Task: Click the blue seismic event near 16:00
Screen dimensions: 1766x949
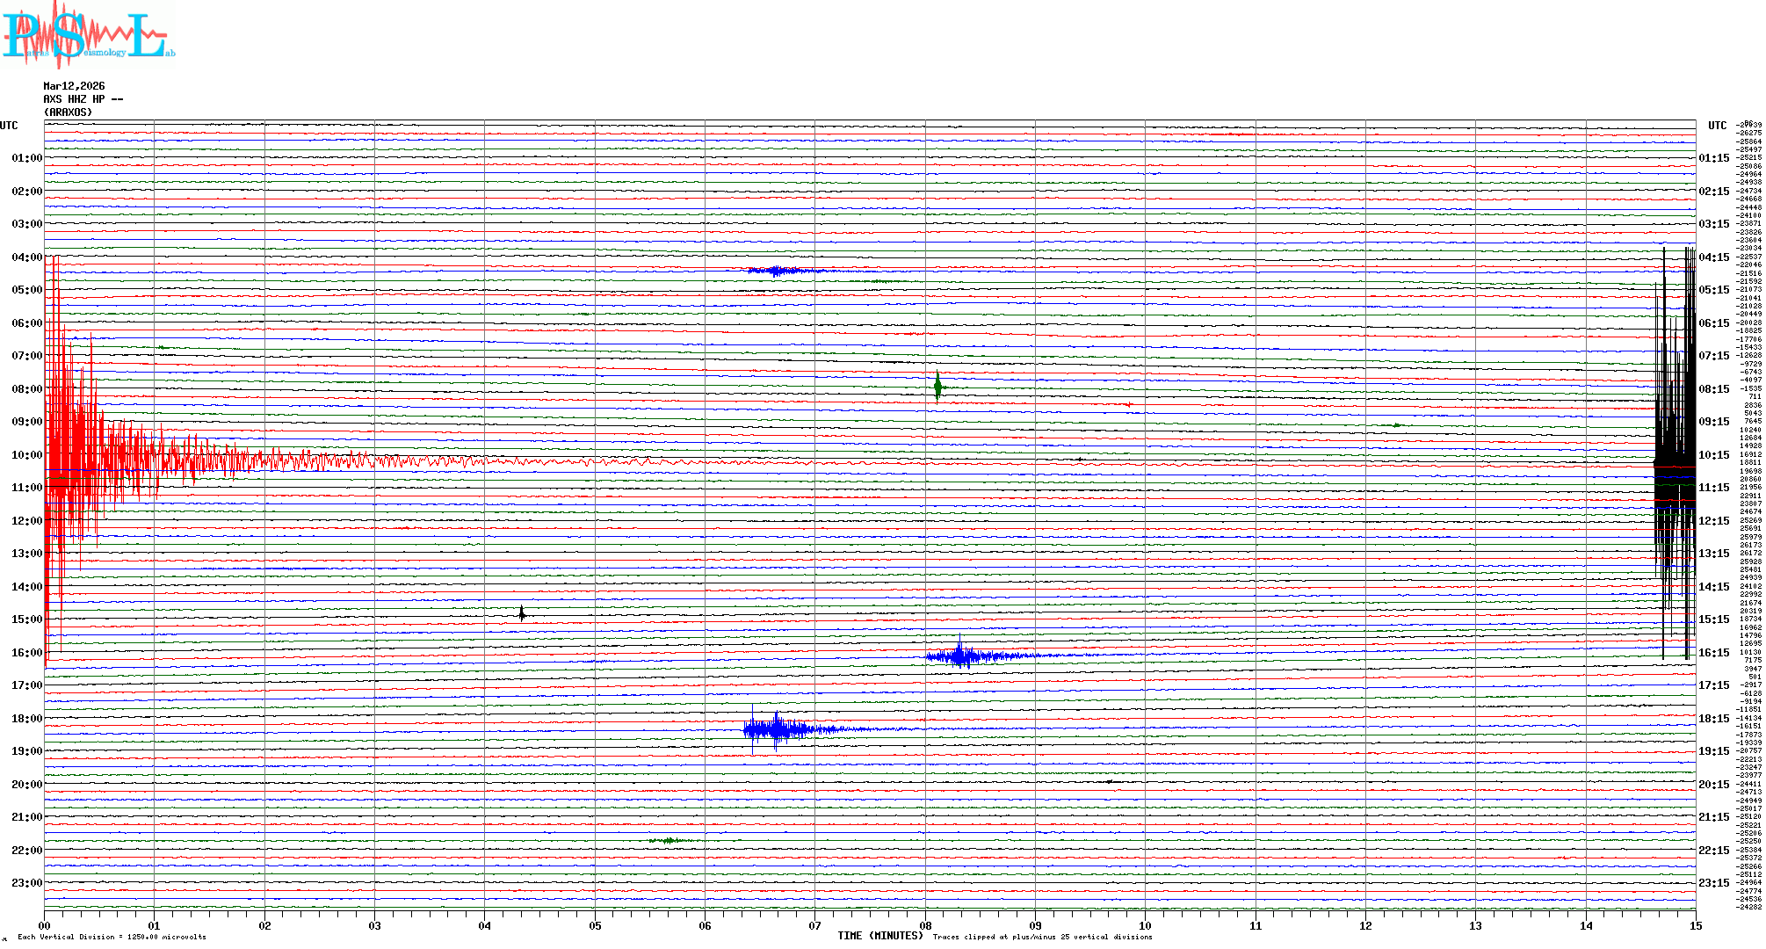Action: click(x=960, y=656)
